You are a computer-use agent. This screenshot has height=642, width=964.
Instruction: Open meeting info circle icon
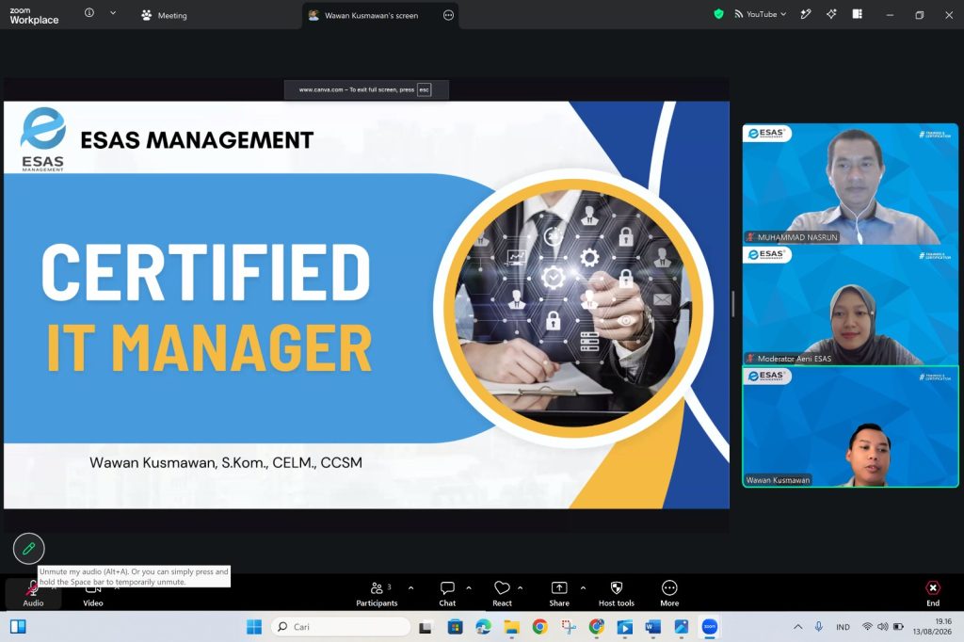[x=89, y=12]
